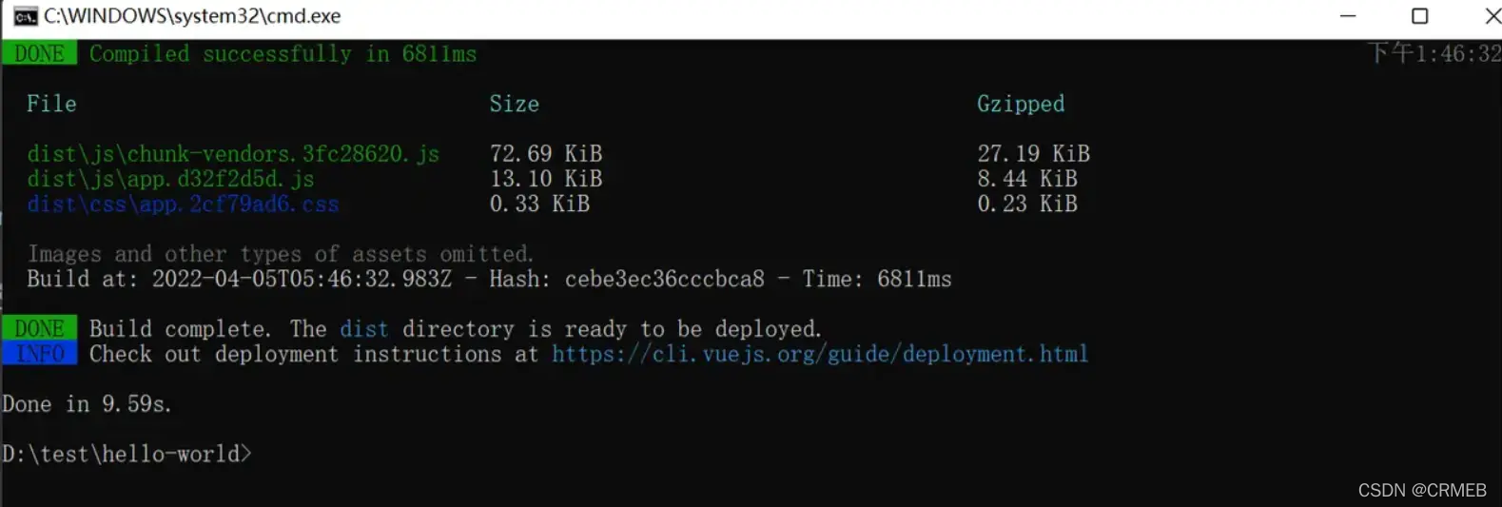The image size is (1502, 507).
Task: Click the DONE badge next to Build complete
Action: (39, 328)
